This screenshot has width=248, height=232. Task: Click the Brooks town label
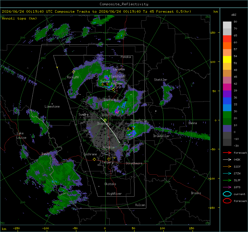196,193
